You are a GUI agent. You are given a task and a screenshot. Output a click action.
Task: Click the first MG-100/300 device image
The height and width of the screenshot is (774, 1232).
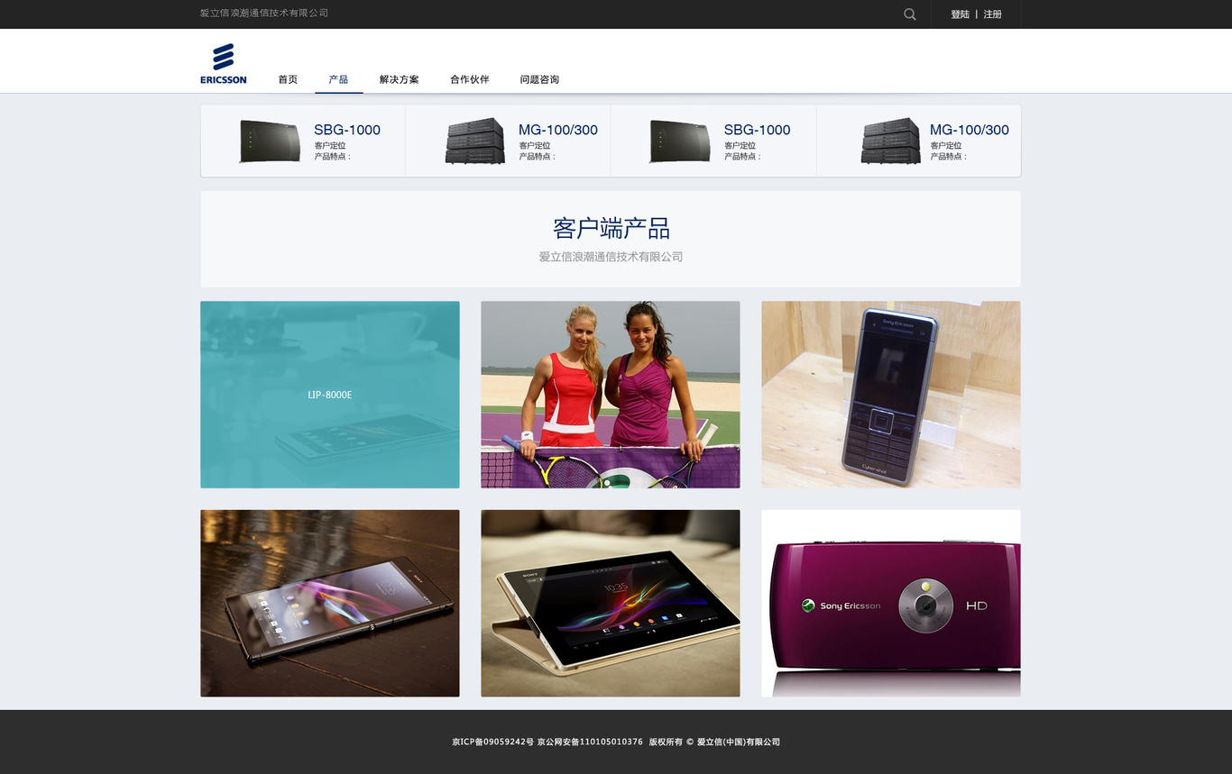tap(475, 141)
